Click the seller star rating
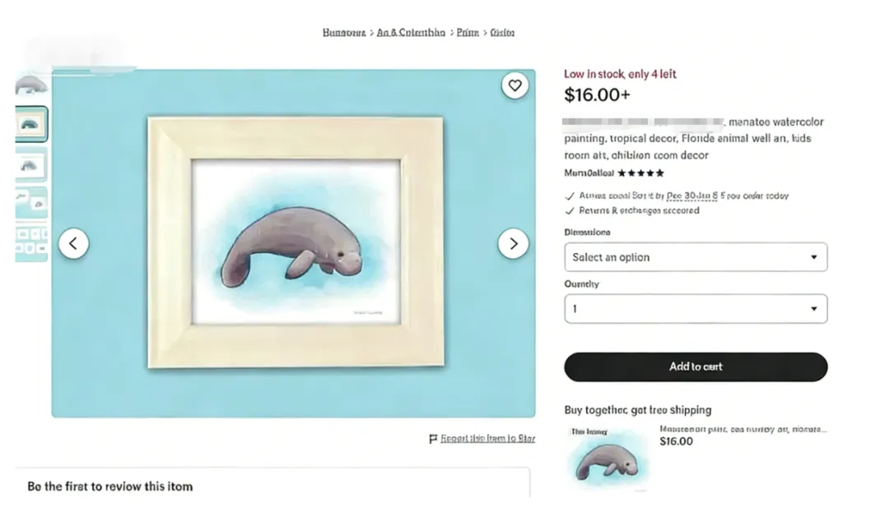The height and width of the screenshot is (512, 889). [640, 173]
